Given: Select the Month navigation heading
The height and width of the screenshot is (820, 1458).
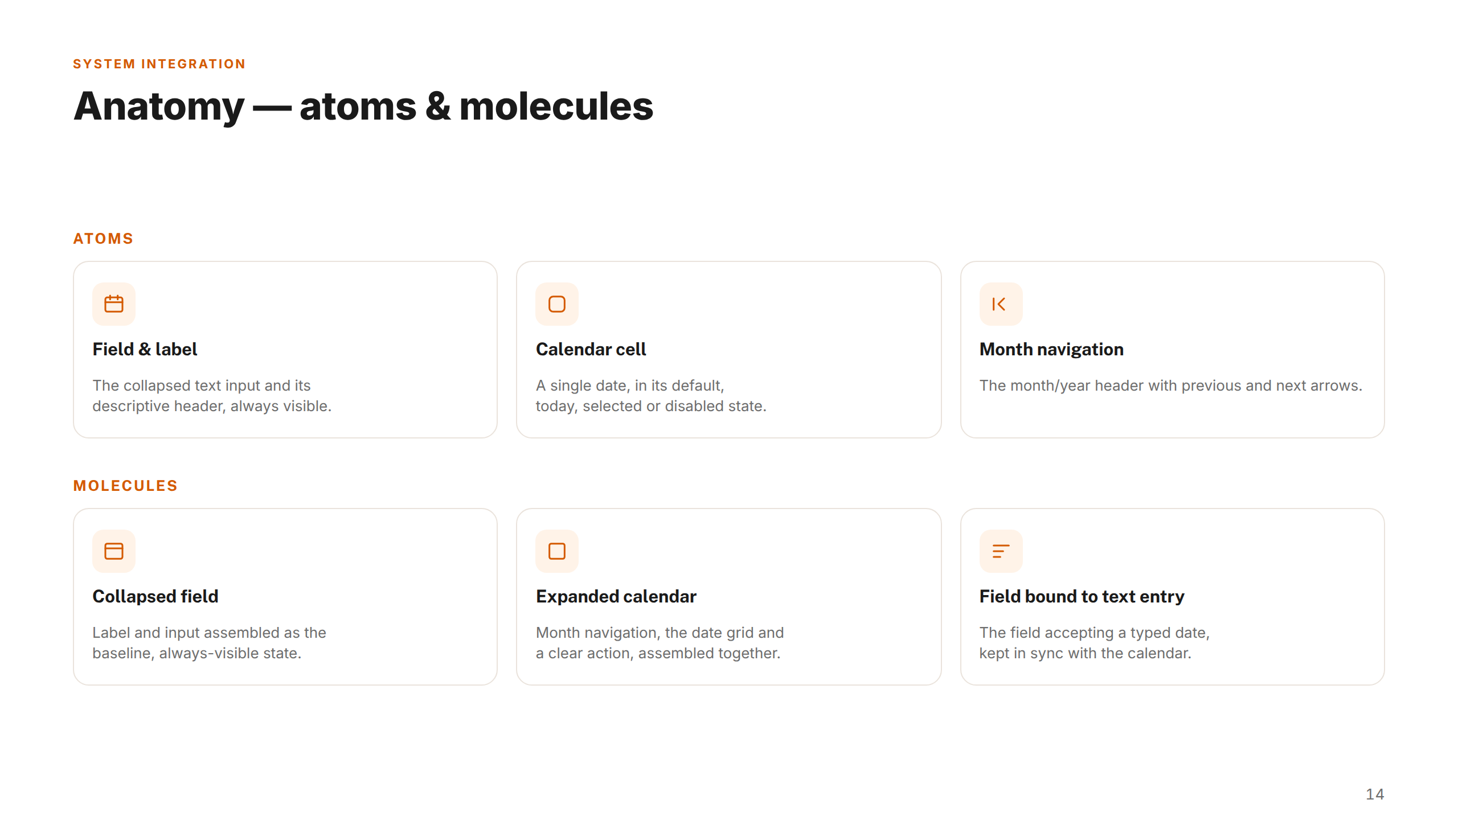Looking at the screenshot, I should [1051, 349].
